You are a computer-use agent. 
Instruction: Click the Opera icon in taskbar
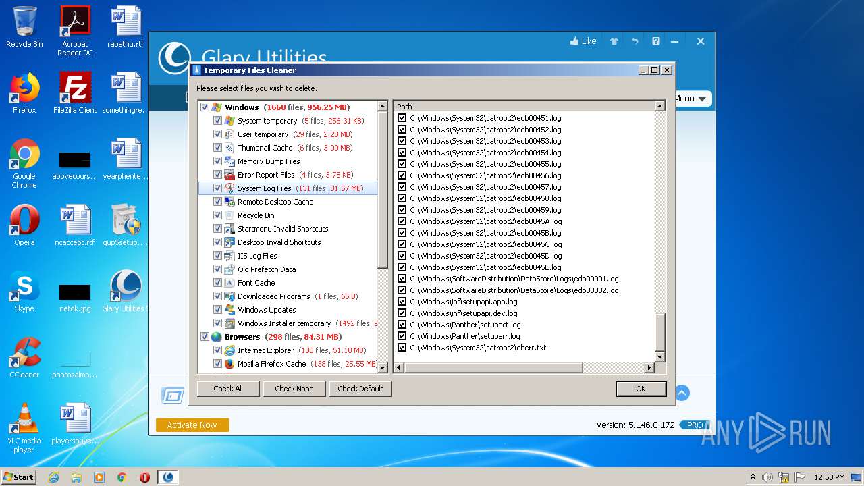[144, 477]
